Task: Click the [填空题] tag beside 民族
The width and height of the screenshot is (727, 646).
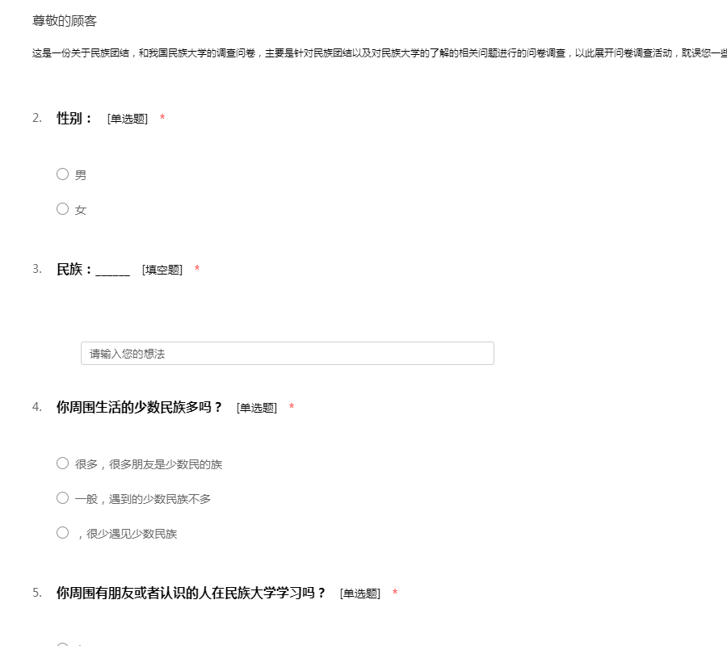Action: coord(162,271)
